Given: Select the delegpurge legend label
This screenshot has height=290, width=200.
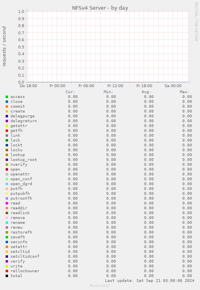Looking at the screenshot, I should coord(23,116).
